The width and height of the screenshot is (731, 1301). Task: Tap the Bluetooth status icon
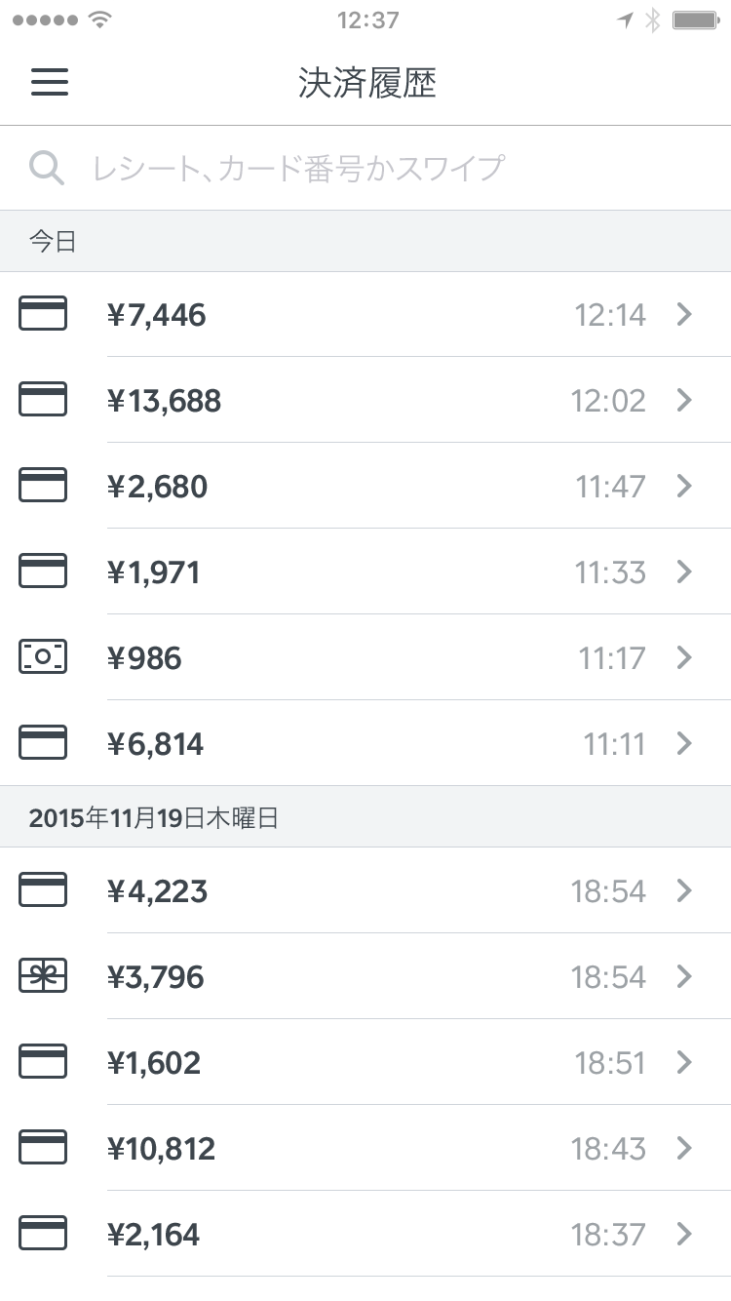653,20
